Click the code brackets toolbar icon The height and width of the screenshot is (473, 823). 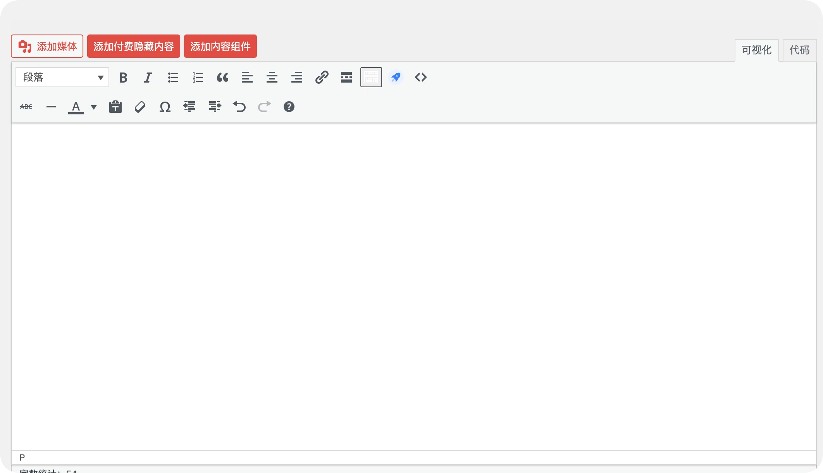[x=420, y=77]
